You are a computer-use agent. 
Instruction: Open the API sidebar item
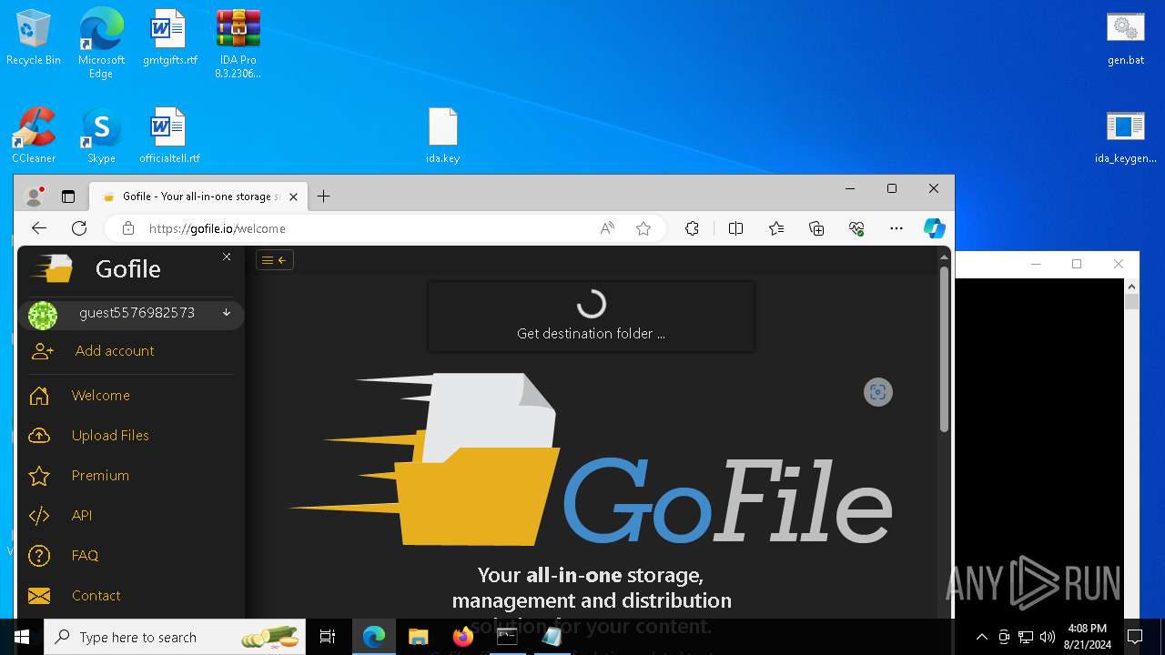point(131,516)
